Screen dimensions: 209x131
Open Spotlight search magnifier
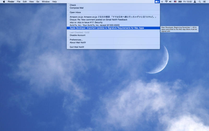(200, 2)
